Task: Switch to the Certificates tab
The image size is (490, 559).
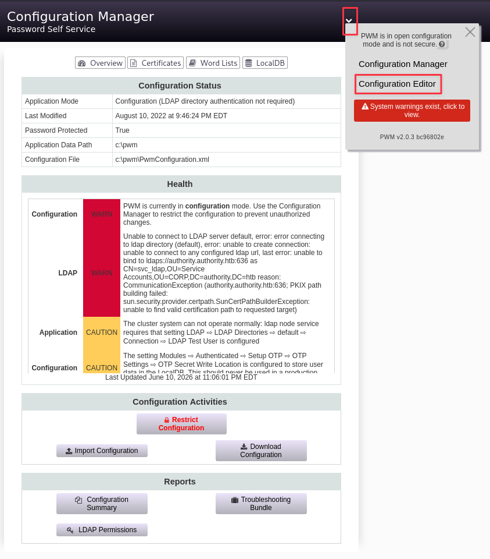Action: 156,63
